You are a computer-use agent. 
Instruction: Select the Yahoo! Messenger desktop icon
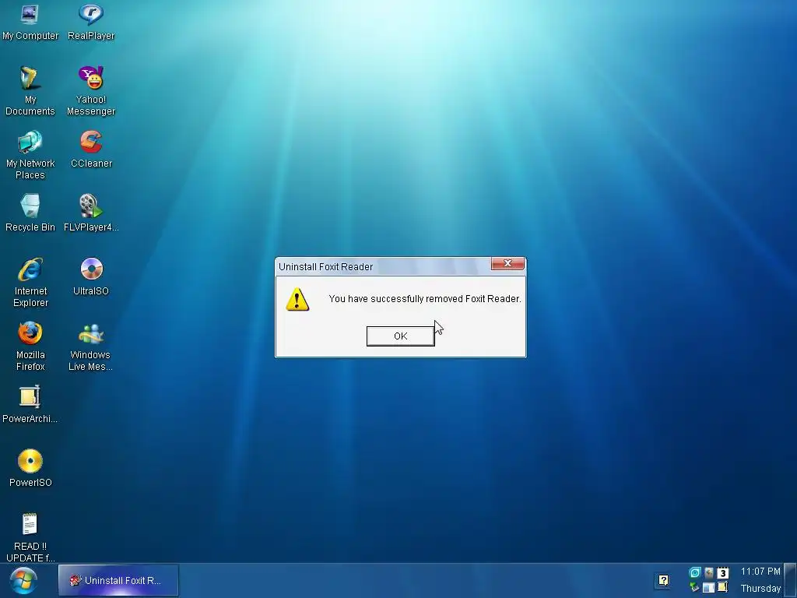pyautogui.click(x=91, y=91)
